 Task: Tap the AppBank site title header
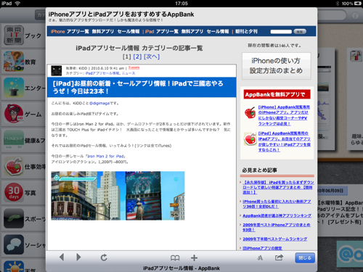click(x=121, y=15)
